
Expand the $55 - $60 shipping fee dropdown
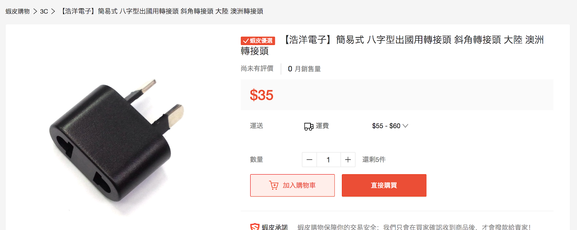pyautogui.click(x=390, y=126)
